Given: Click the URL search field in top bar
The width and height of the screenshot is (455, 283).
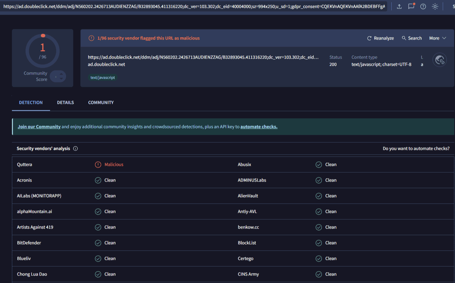Looking at the screenshot, I should pos(193,6).
